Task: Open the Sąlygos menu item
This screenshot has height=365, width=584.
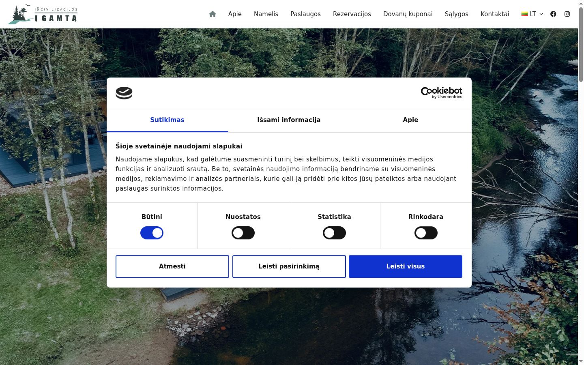Action: coord(457,14)
